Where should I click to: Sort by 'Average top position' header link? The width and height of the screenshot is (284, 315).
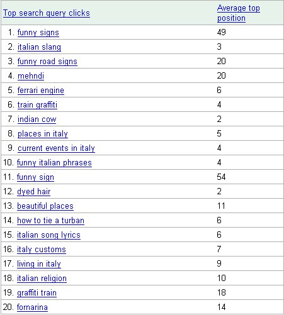(x=239, y=13)
